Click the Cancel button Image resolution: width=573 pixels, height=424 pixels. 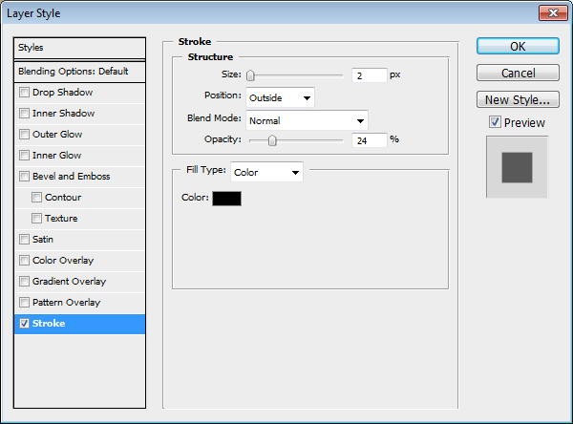[518, 74]
